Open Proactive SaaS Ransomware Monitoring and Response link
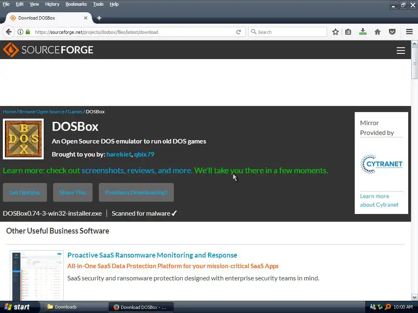 click(x=152, y=255)
